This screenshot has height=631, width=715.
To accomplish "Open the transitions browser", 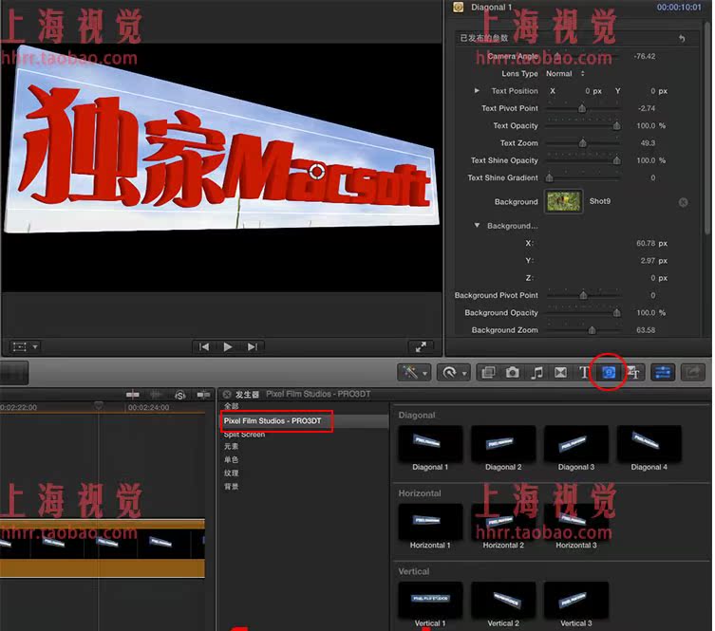I will pos(560,373).
